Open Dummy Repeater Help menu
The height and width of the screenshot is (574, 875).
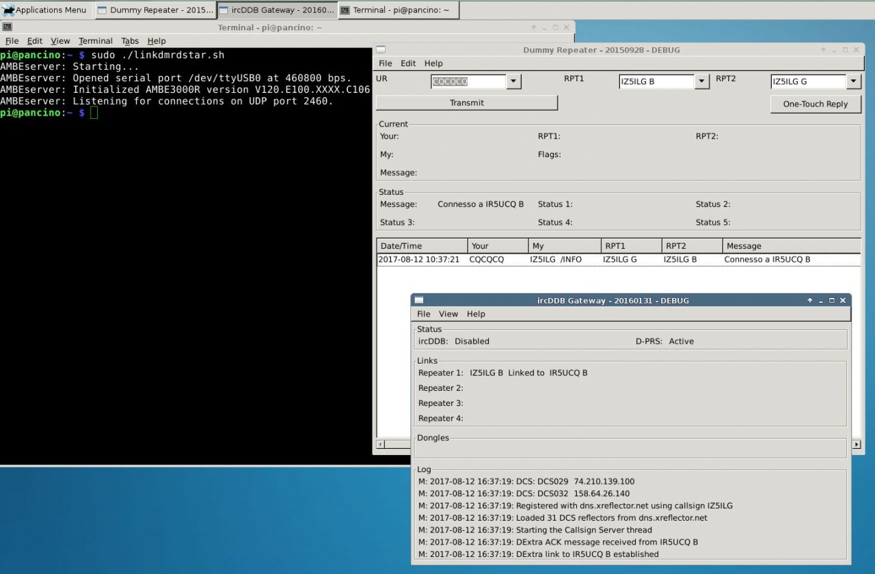(433, 63)
